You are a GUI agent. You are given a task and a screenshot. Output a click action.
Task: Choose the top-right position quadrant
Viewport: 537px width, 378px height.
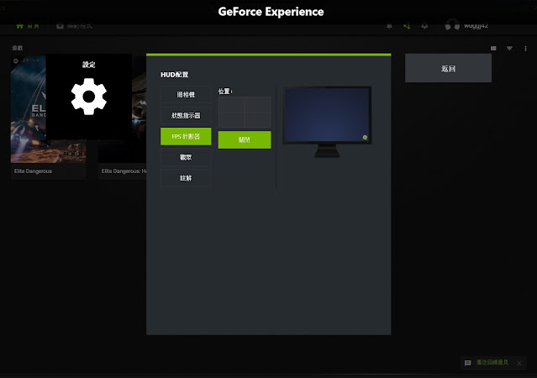[x=257, y=104]
